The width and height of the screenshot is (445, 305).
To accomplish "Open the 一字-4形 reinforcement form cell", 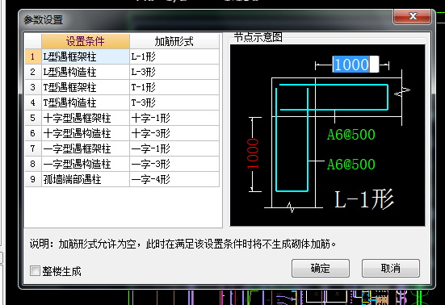I will point(174,179).
